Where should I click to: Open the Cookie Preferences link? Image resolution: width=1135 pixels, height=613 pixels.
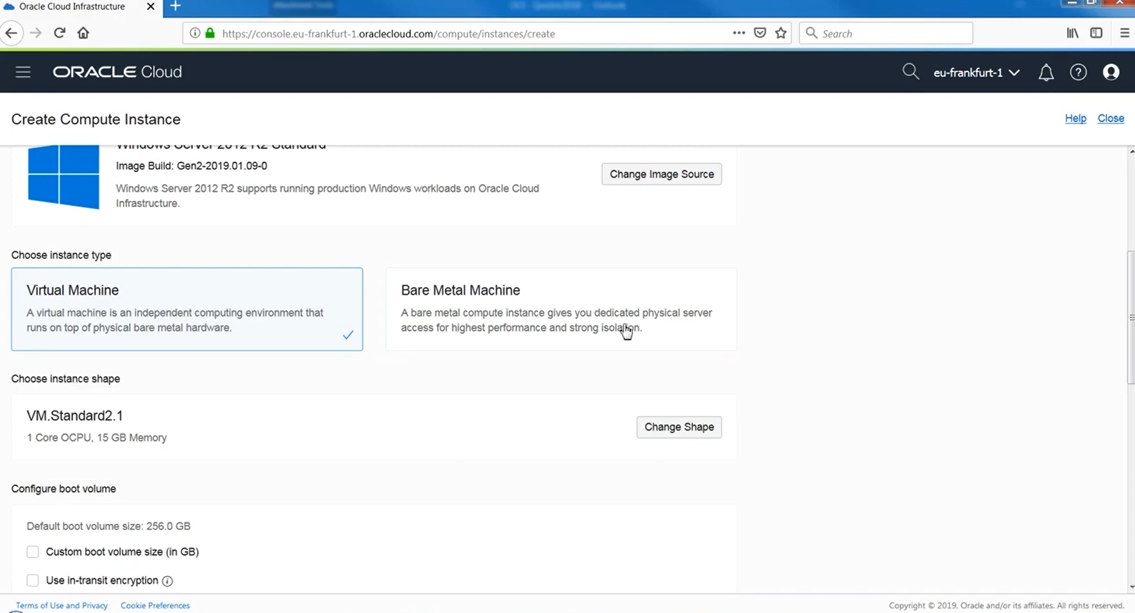click(x=155, y=605)
